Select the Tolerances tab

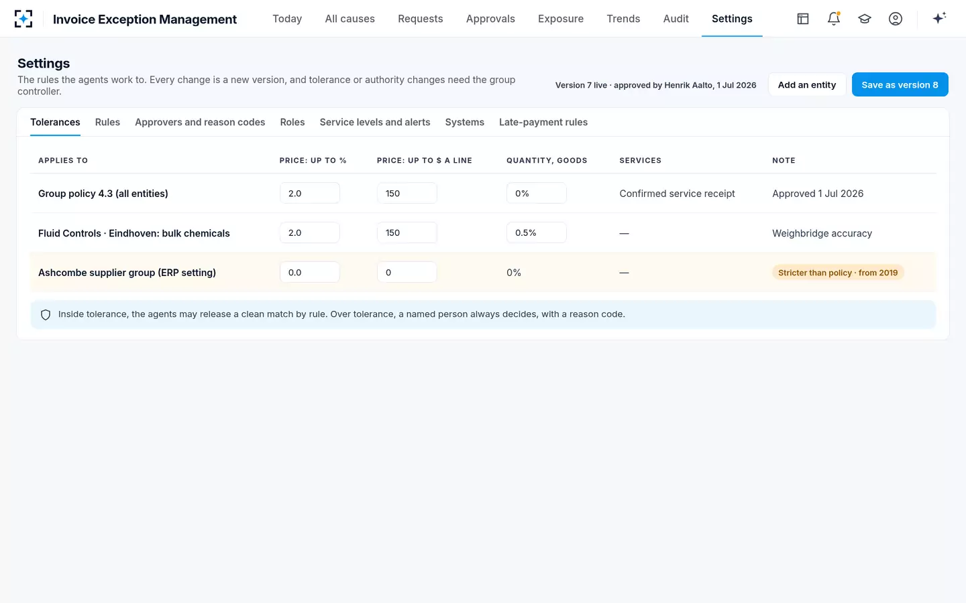click(55, 122)
